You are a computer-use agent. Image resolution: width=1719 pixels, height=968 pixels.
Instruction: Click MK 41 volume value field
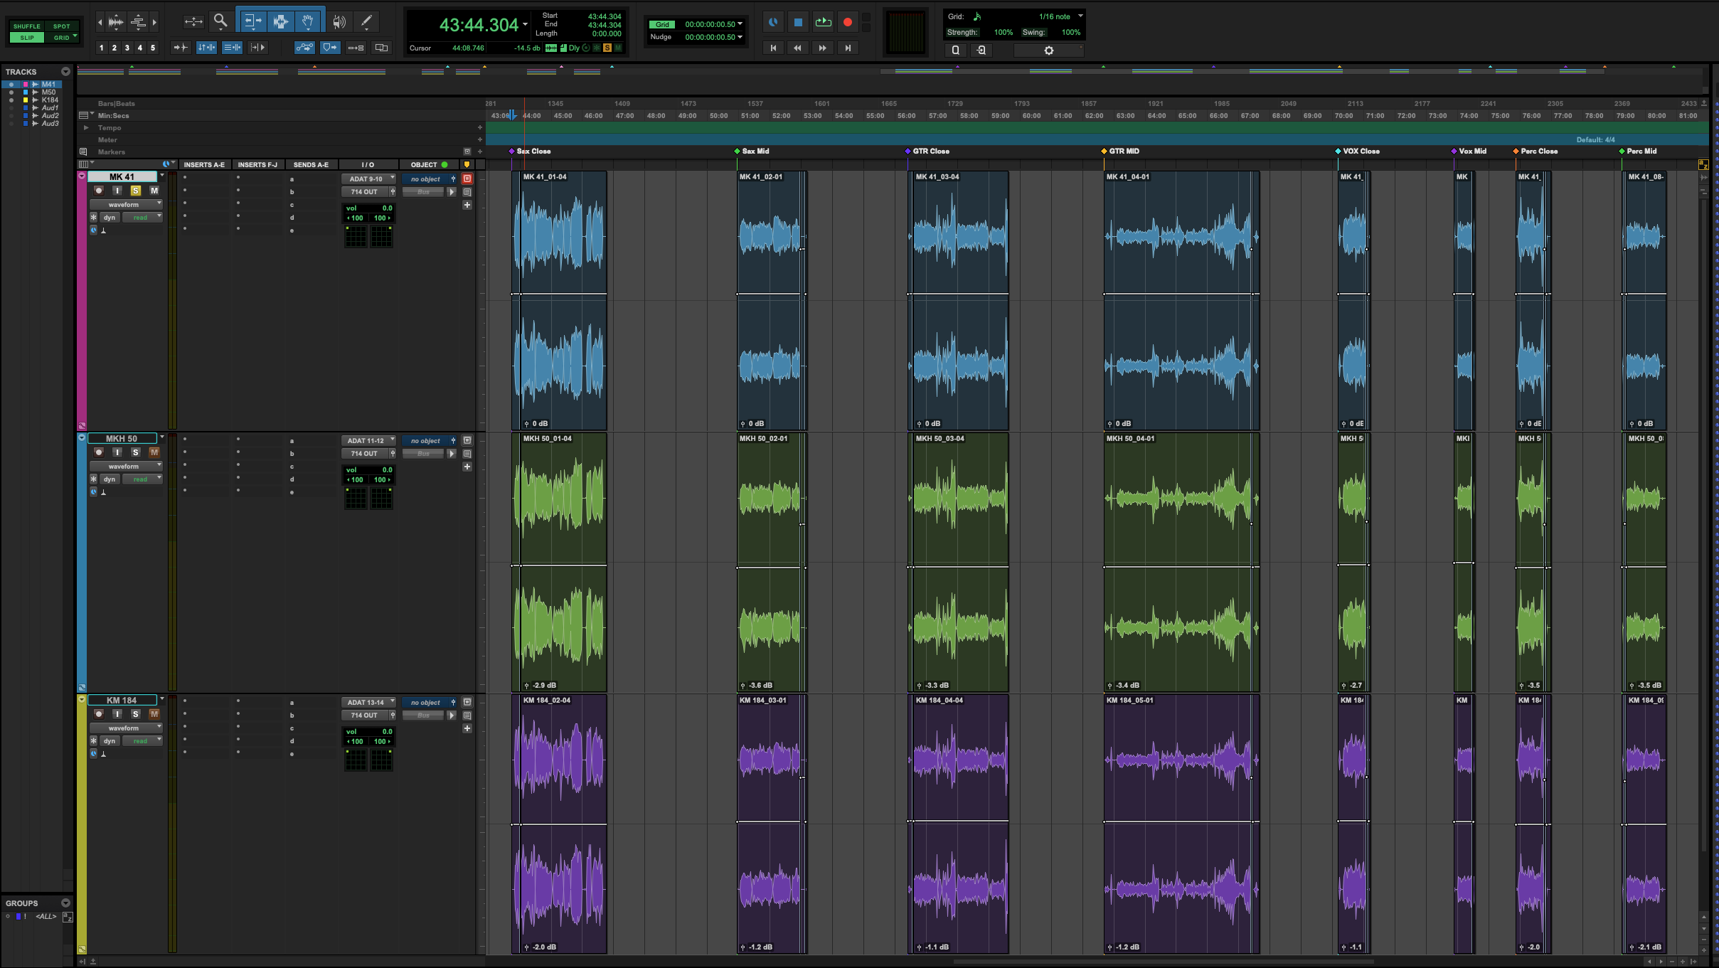pos(368,208)
